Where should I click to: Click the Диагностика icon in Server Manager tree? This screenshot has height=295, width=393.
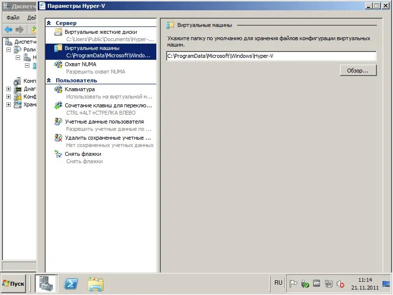(18, 89)
